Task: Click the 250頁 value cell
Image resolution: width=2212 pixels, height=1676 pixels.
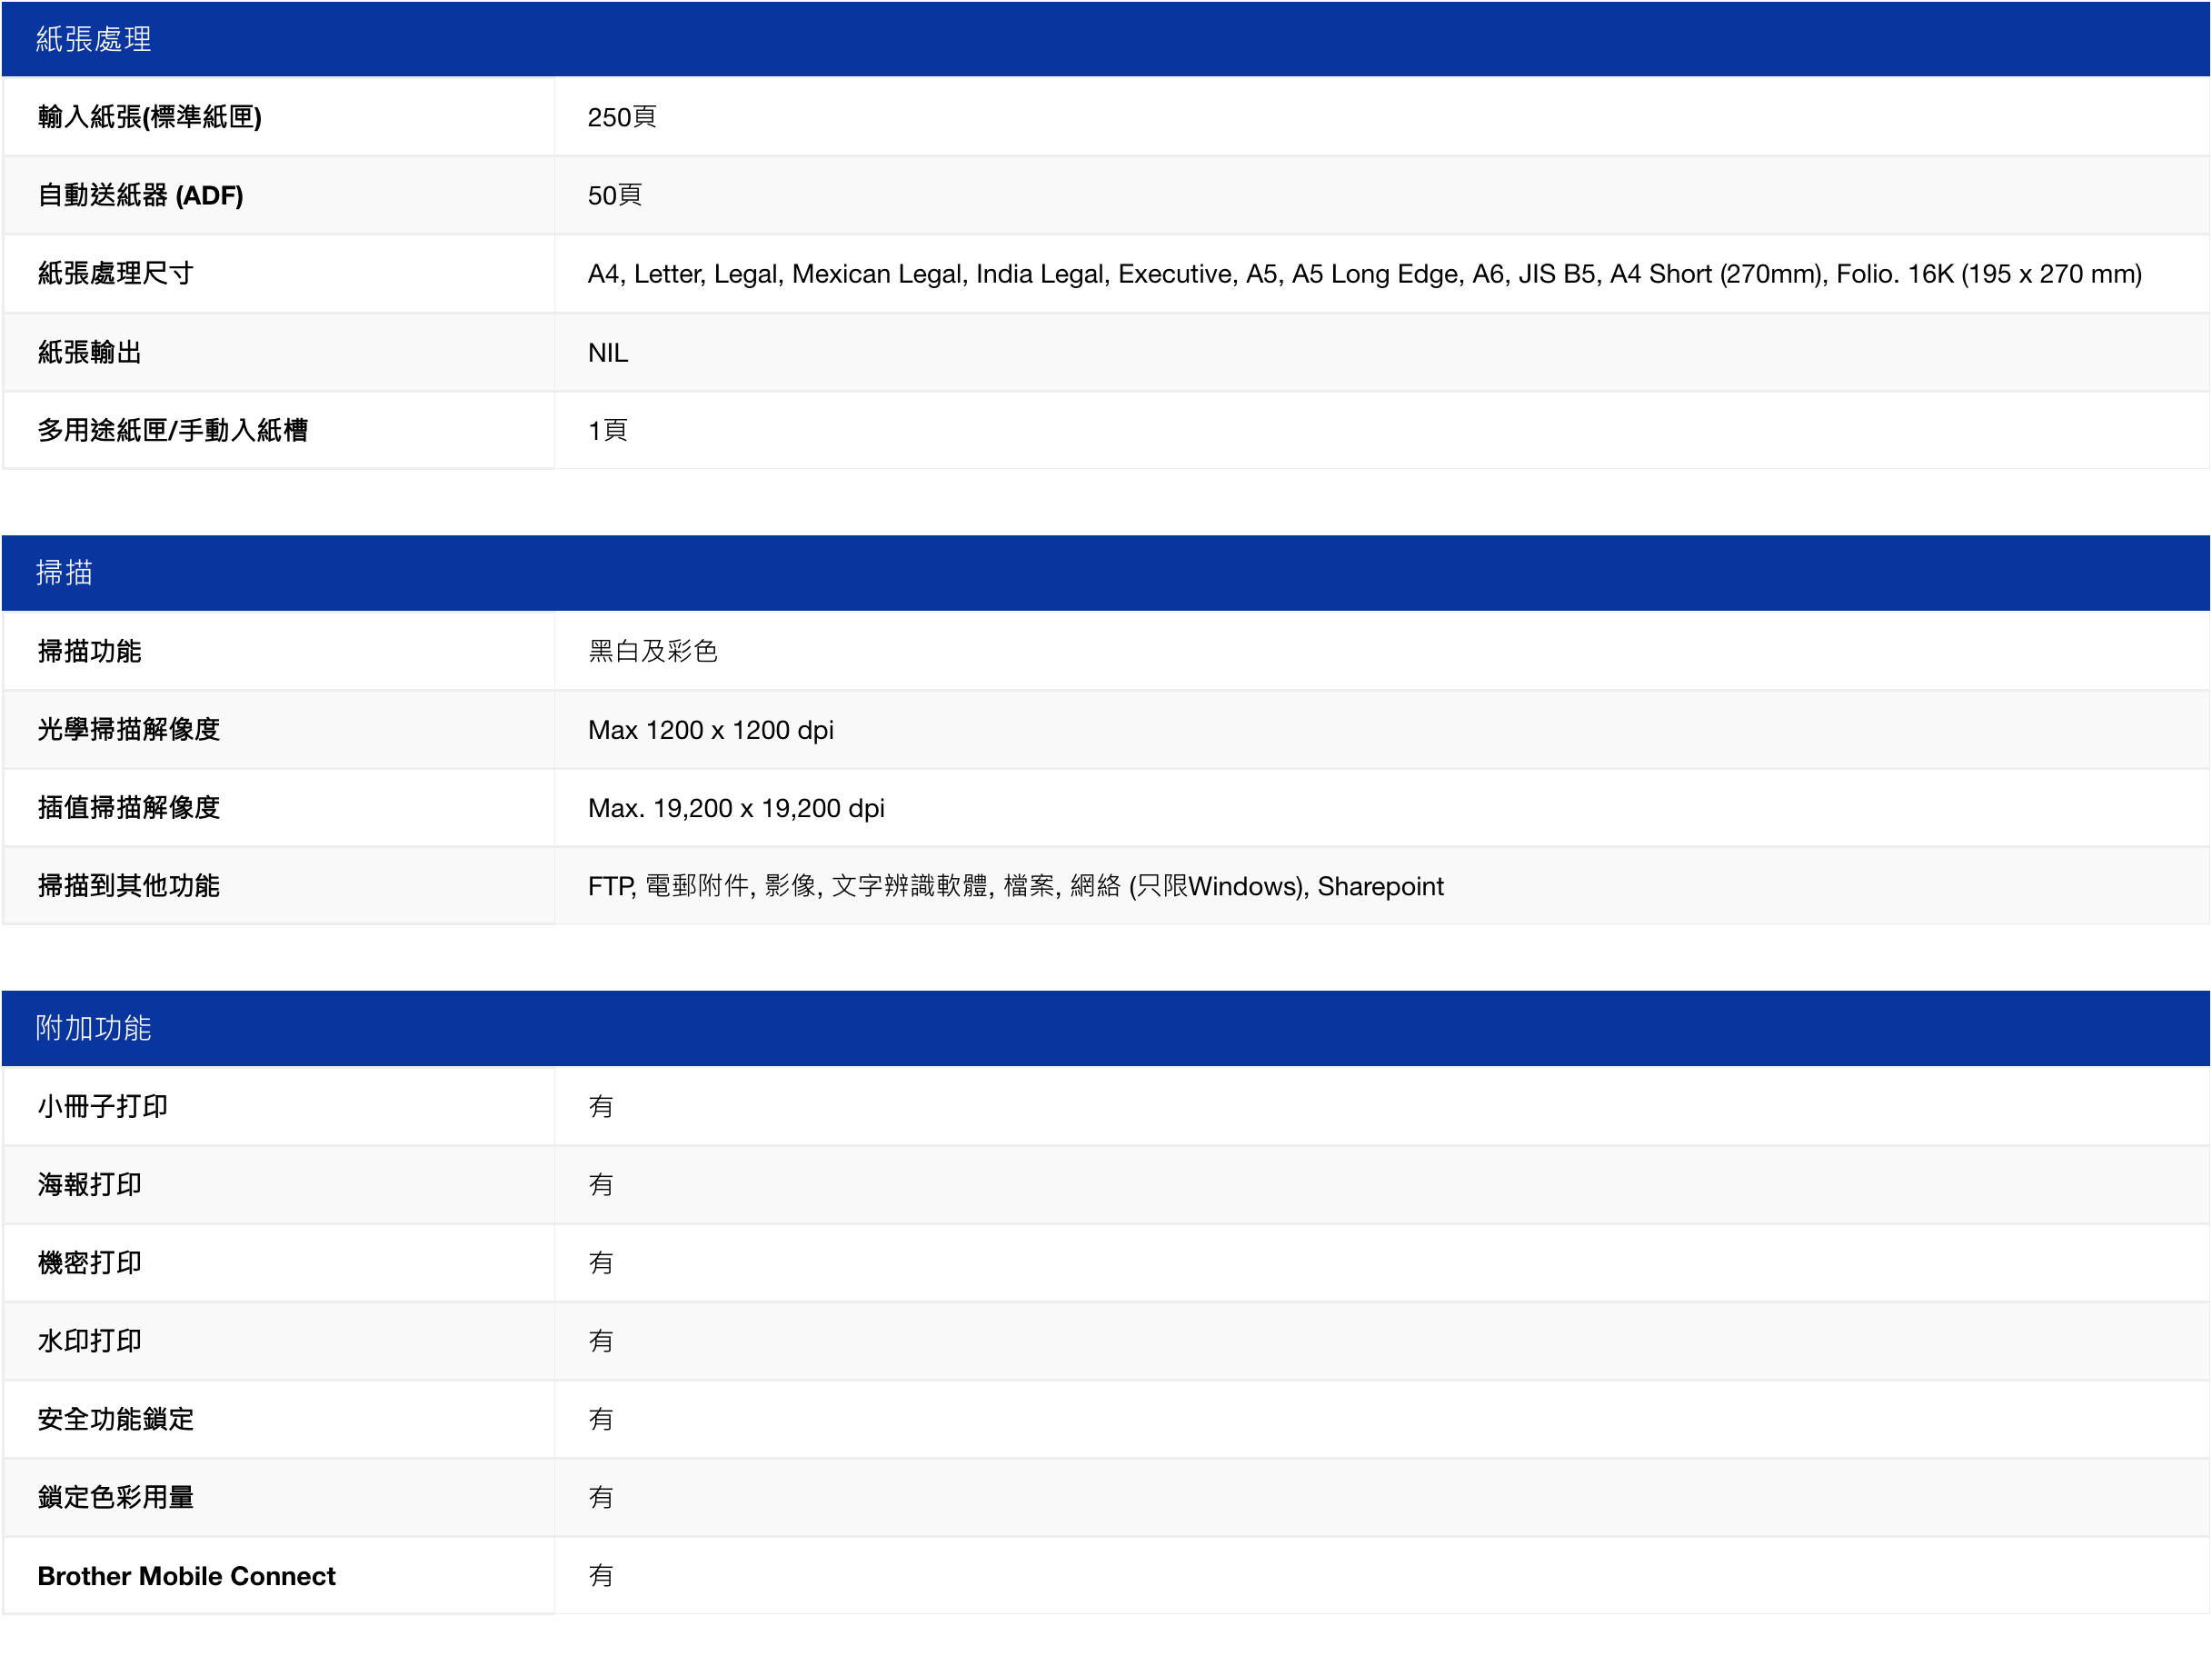Action: 621,117
